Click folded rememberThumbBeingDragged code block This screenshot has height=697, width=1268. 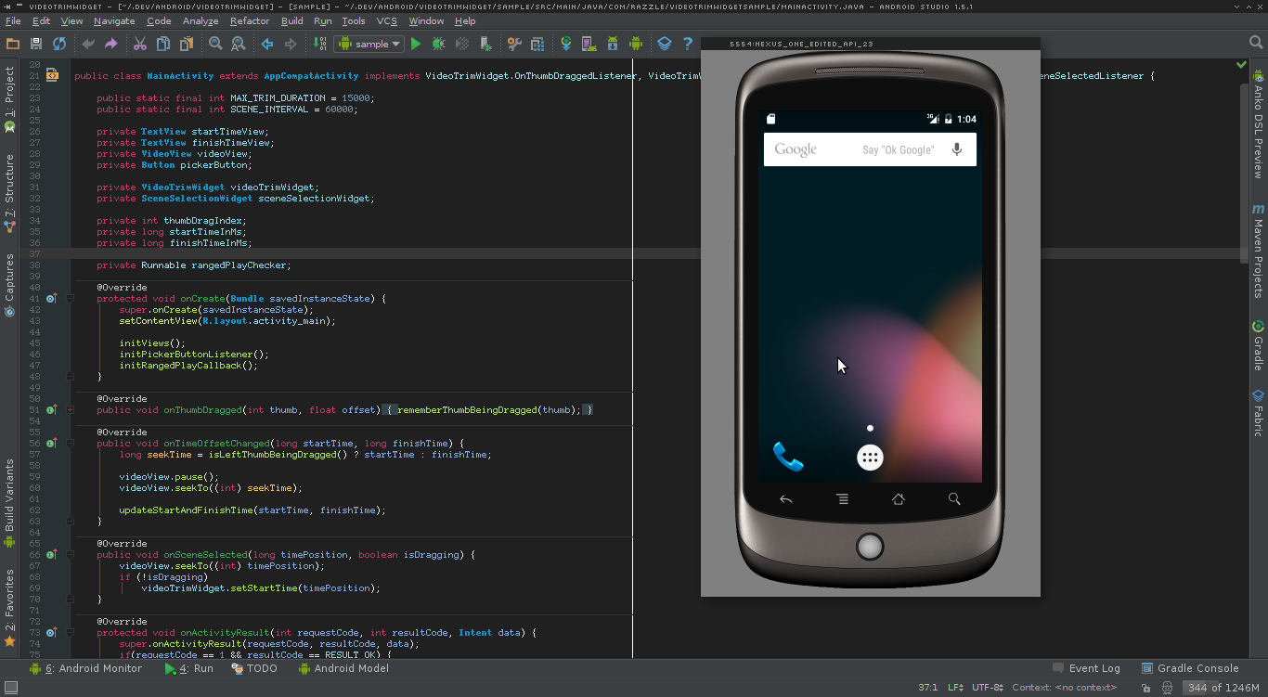489,410
